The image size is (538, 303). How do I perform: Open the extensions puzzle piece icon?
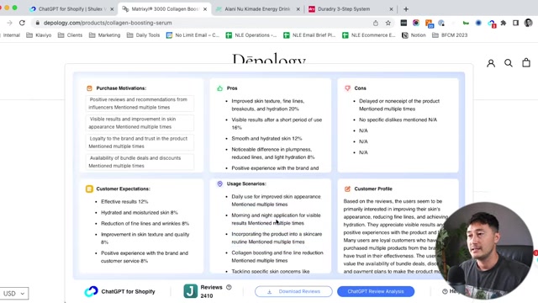pyautogui.click(x=504, y=23)
